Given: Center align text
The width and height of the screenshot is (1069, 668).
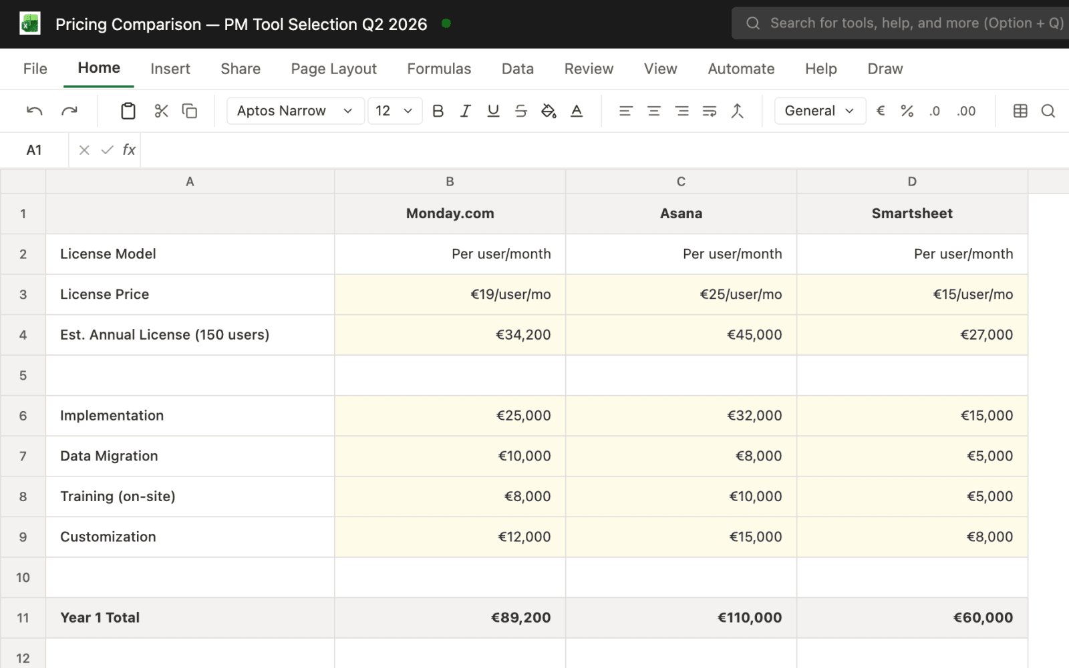Looking at the screenshot, I should click(x=653, y=111).
